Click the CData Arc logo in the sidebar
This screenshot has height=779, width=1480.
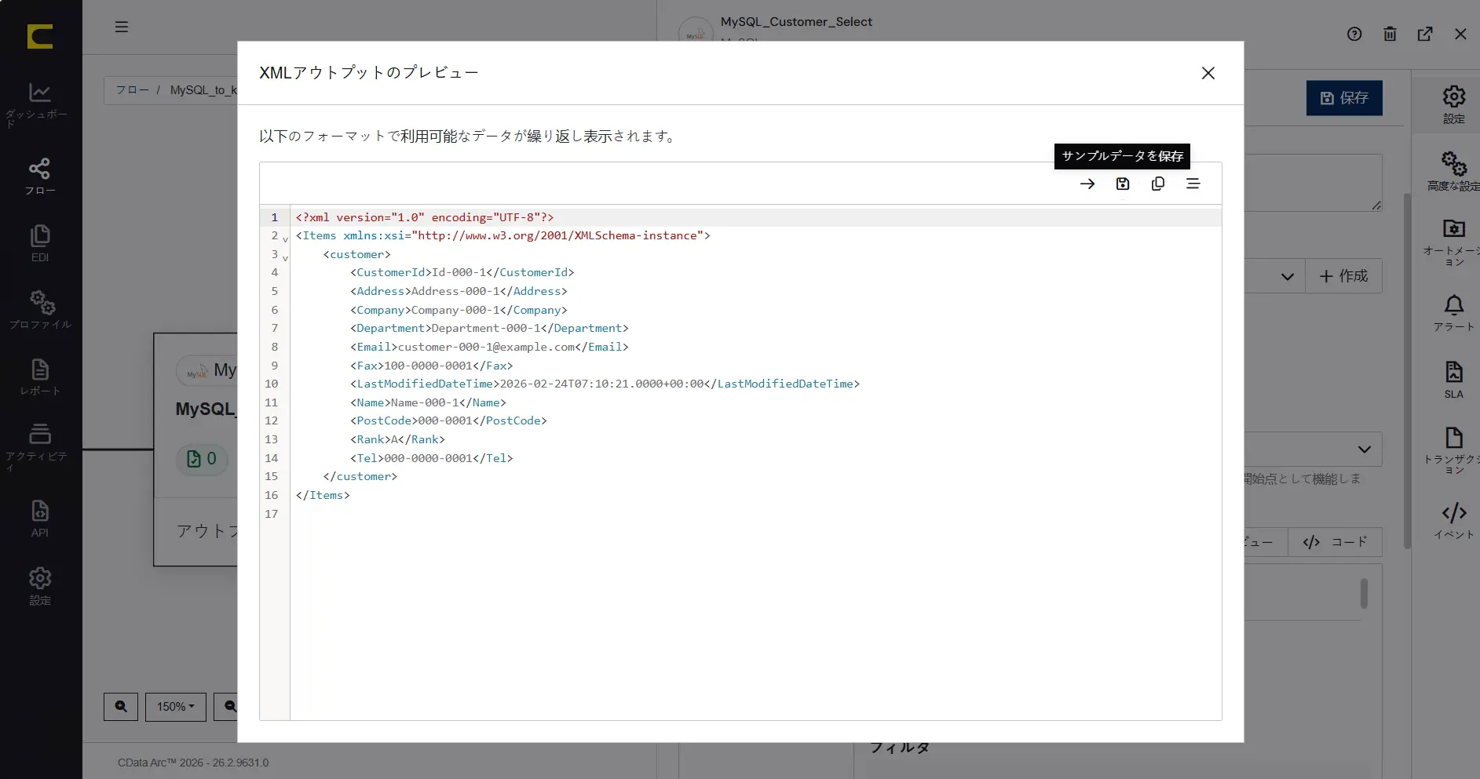(x=40, y=36)
